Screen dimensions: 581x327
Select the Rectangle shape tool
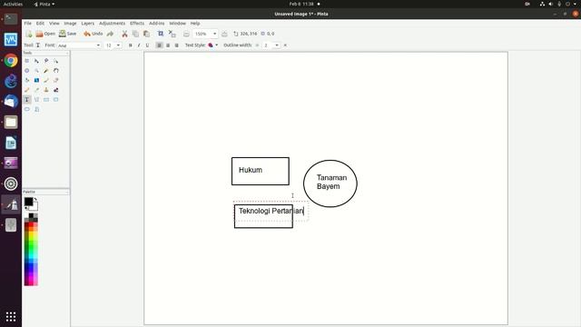click(x=46, y=99)
